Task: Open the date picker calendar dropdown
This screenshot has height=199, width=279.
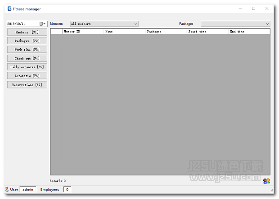Action: 43,24
